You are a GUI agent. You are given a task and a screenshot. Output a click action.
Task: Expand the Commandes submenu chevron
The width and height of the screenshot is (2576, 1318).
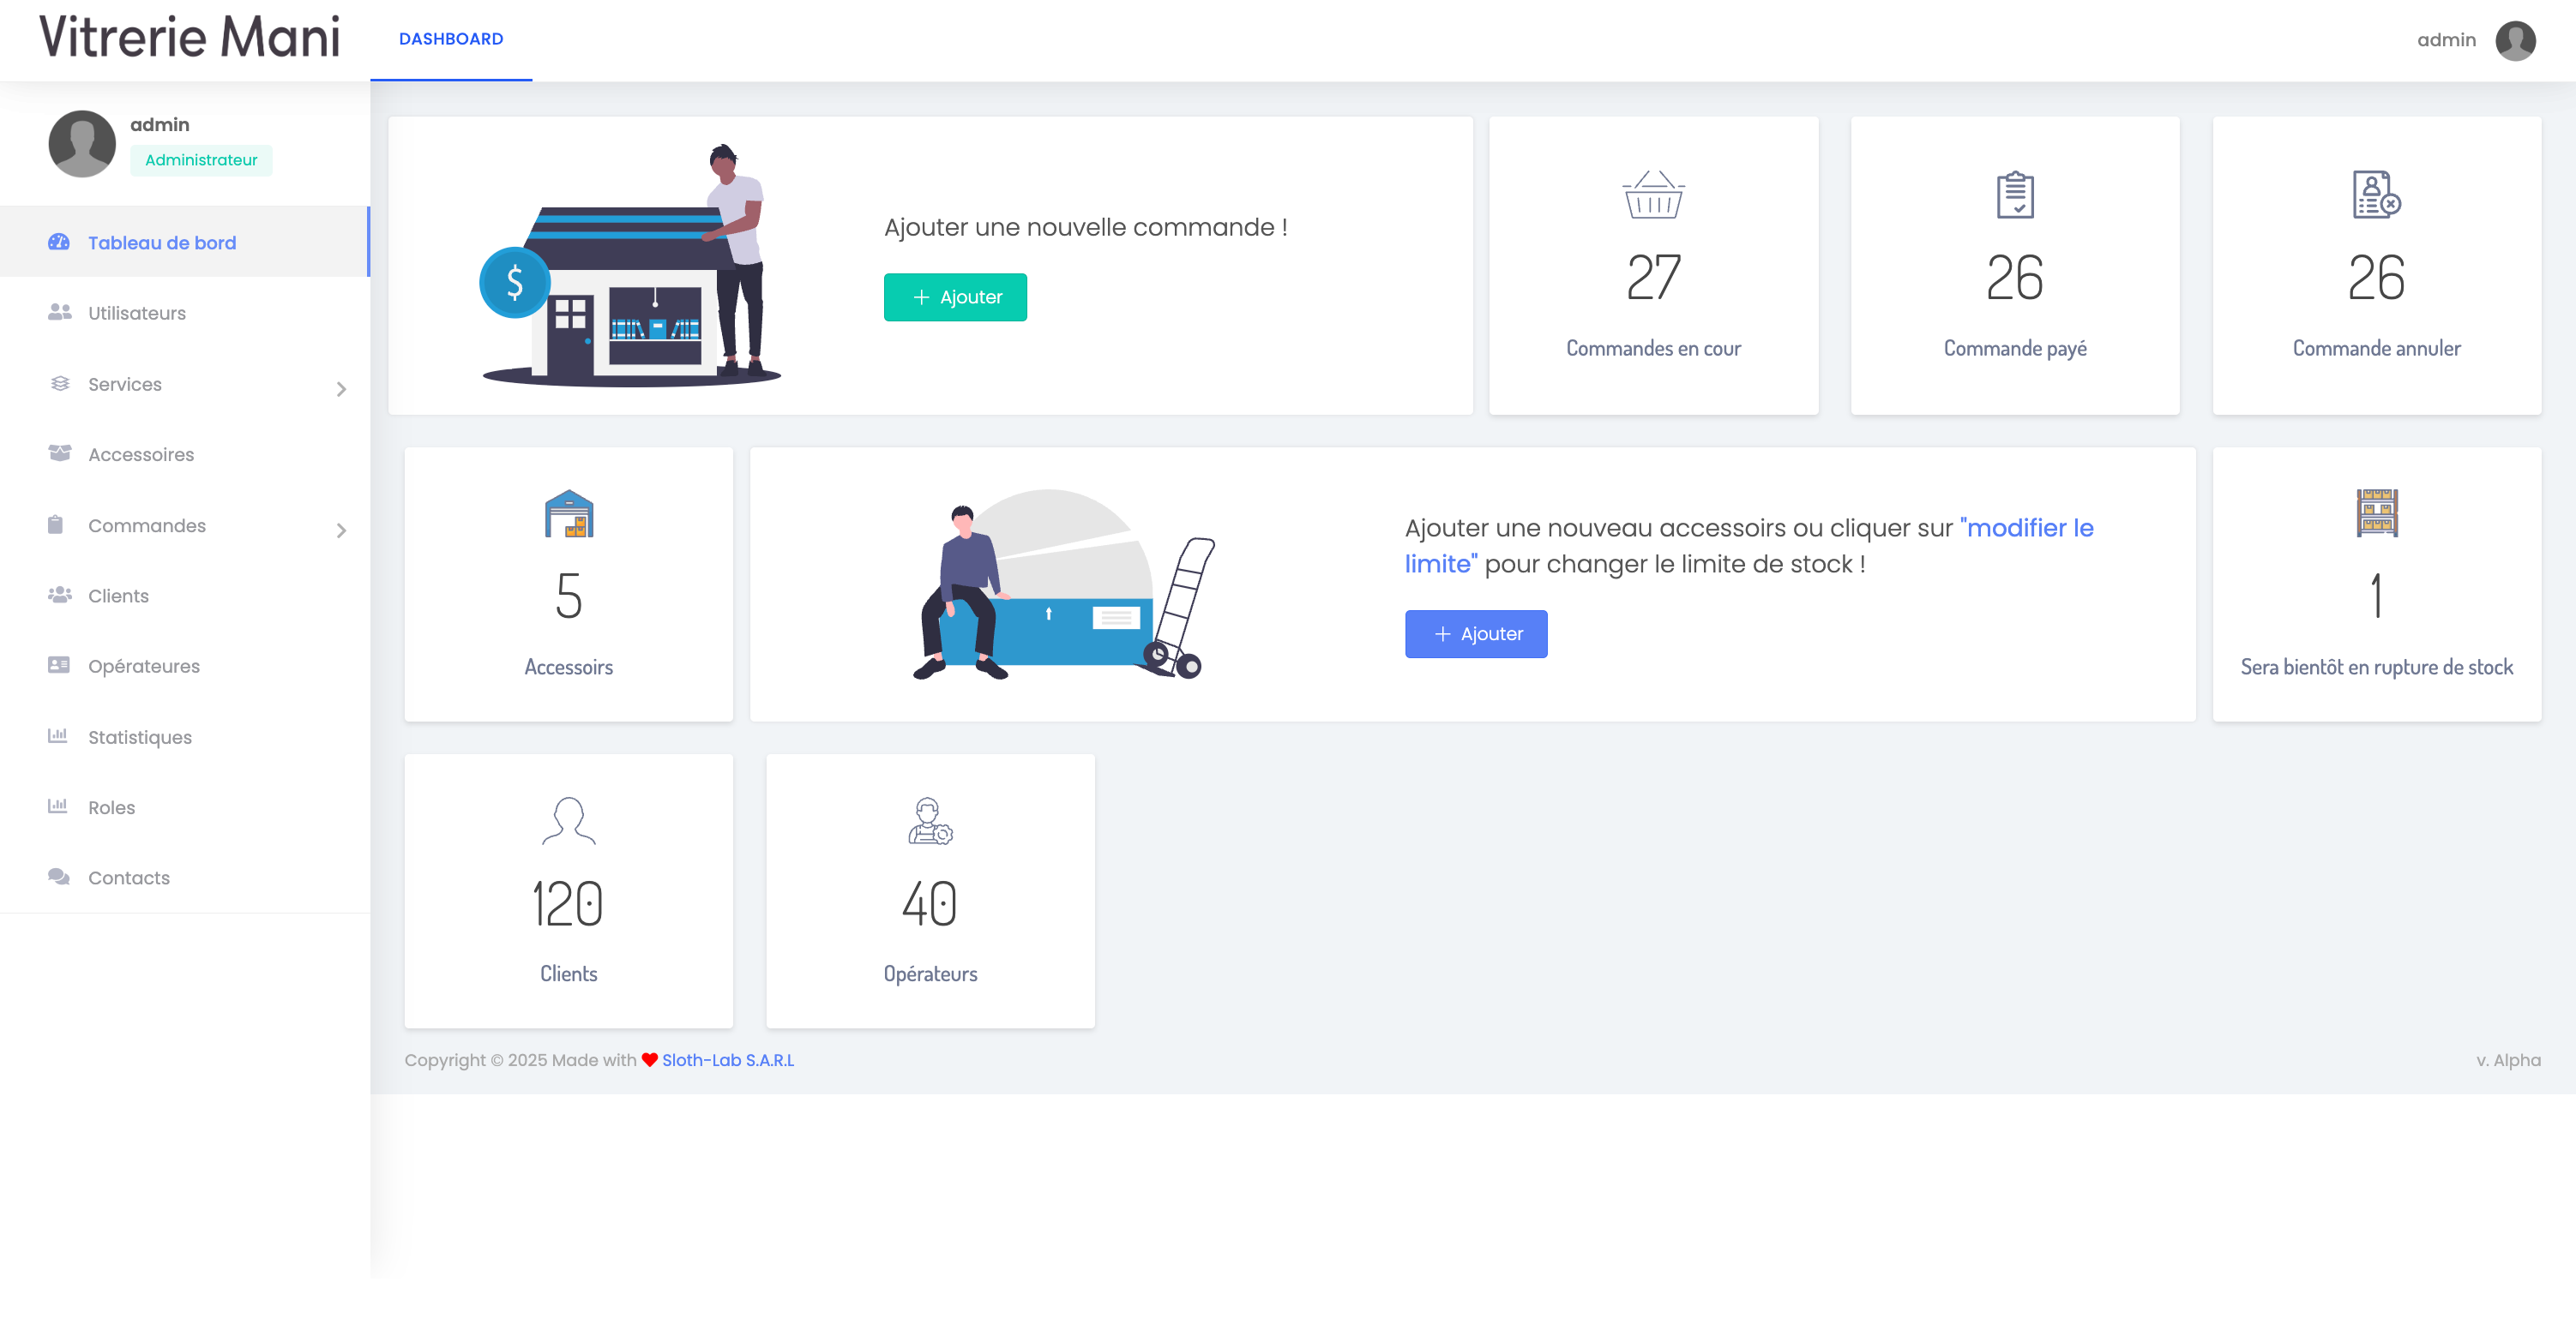[x=341, y=530]
